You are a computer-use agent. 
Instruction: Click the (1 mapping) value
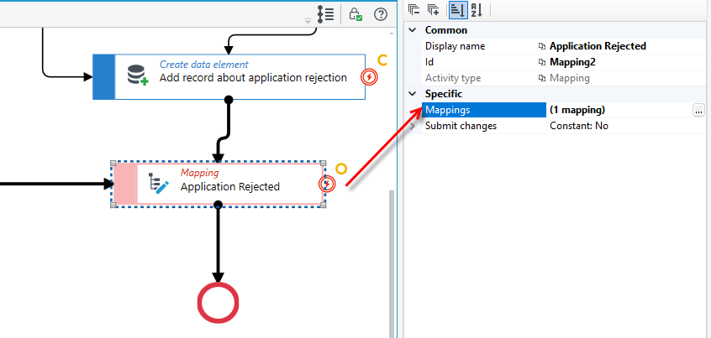coord(577,110)
